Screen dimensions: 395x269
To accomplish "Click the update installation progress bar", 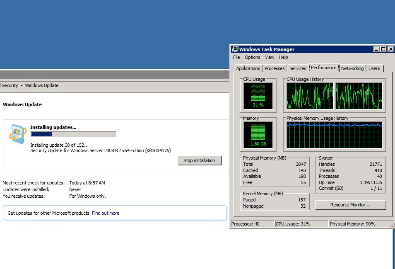I will coord(73,134).
